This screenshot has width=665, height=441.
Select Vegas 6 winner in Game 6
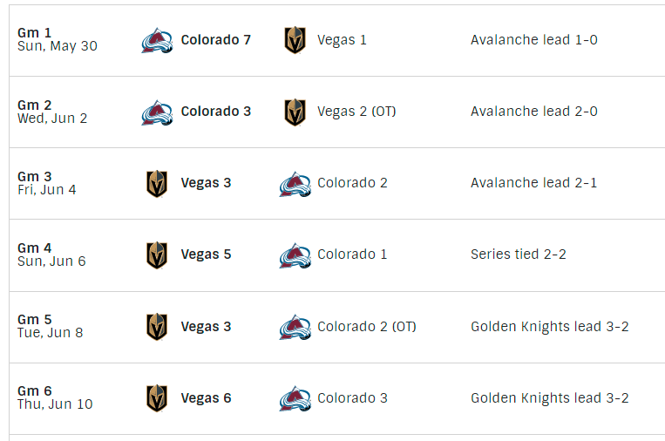click(206, 398)
